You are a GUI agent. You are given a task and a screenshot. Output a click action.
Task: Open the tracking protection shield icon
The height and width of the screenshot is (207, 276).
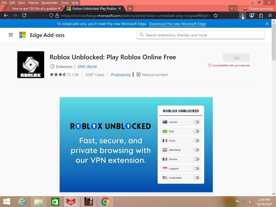pyautogui.click(x=51, y=15)
